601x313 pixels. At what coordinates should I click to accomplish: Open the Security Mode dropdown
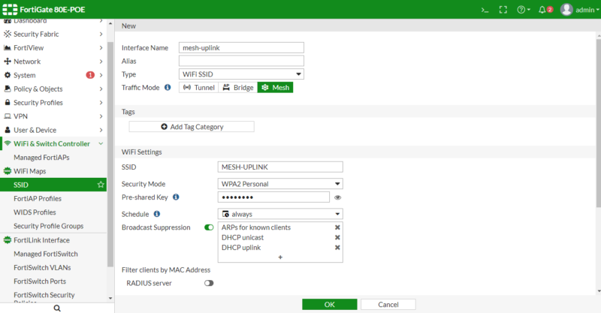click(x=279, y=184)
